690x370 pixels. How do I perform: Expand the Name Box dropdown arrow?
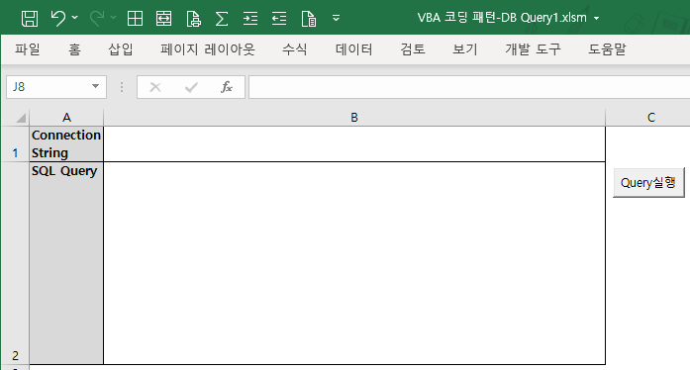(95, 87)
